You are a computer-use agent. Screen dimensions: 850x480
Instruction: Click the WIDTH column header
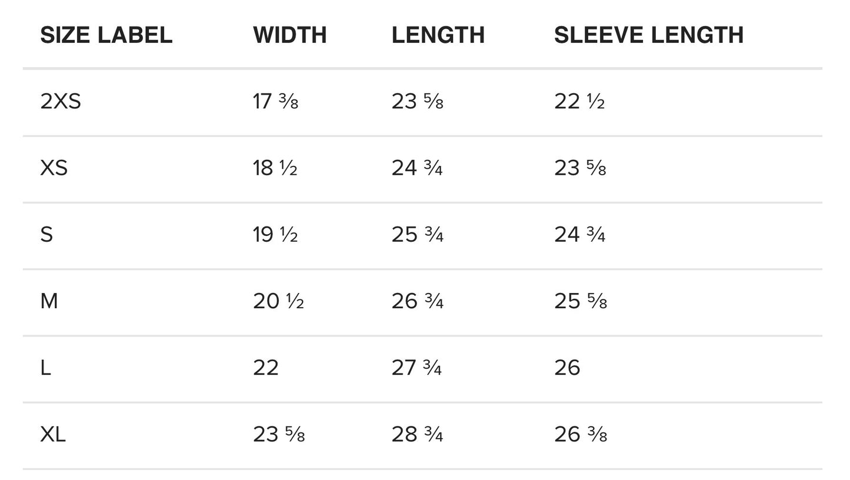(x=289, y=35)
